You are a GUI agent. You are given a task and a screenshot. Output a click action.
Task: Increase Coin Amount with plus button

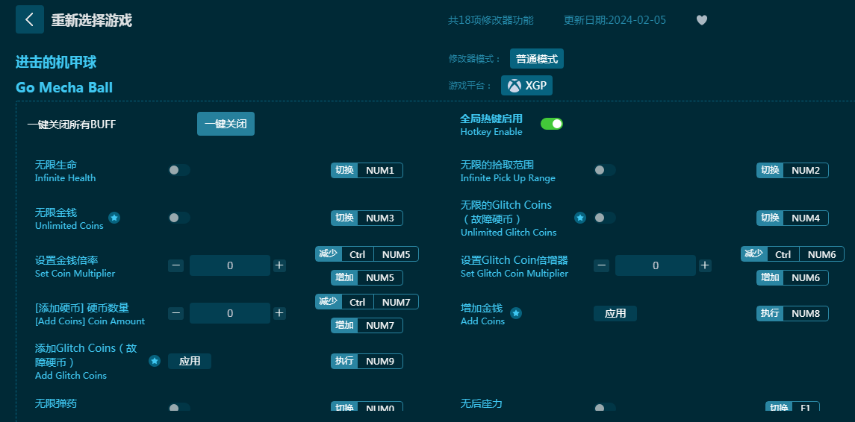pyautogui.click(x=279, y=313)
